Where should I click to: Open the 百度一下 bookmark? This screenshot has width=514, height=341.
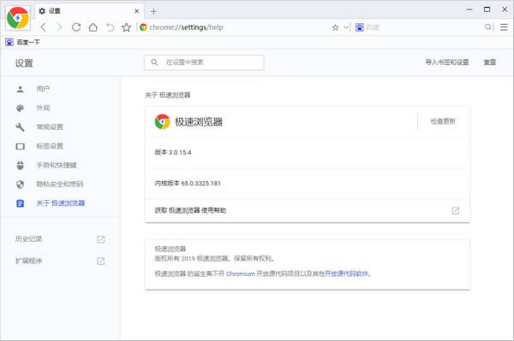[x=22, y=42]
